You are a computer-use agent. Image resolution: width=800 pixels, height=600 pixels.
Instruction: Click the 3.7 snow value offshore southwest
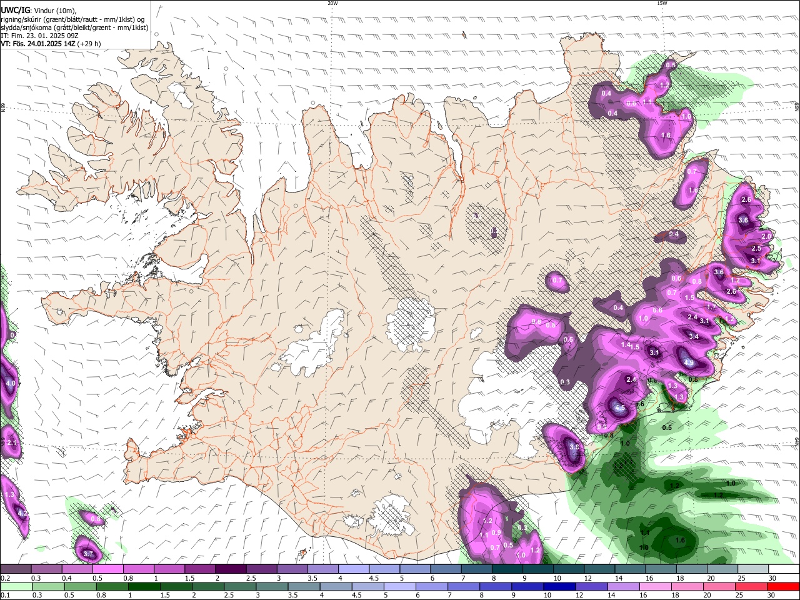[x=88, y=554]
